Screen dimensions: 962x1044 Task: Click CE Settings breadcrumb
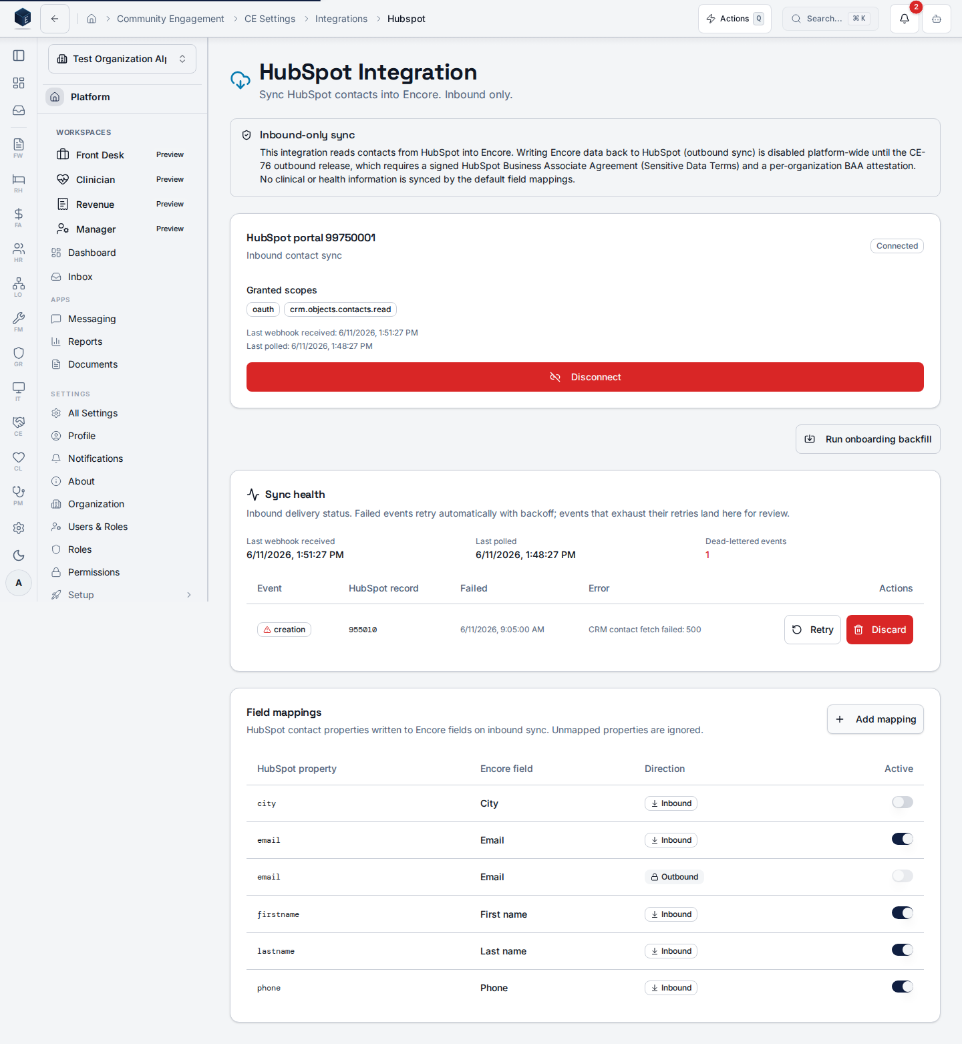point(270,19)
